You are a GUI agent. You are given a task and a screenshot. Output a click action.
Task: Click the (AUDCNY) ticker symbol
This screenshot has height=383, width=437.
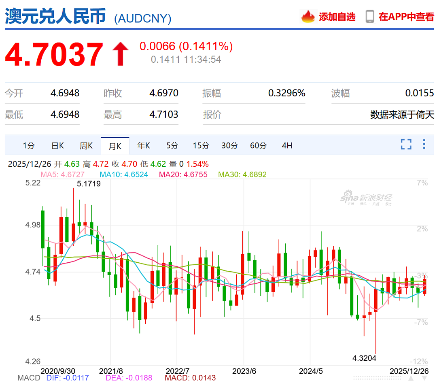tap(143, 19)
